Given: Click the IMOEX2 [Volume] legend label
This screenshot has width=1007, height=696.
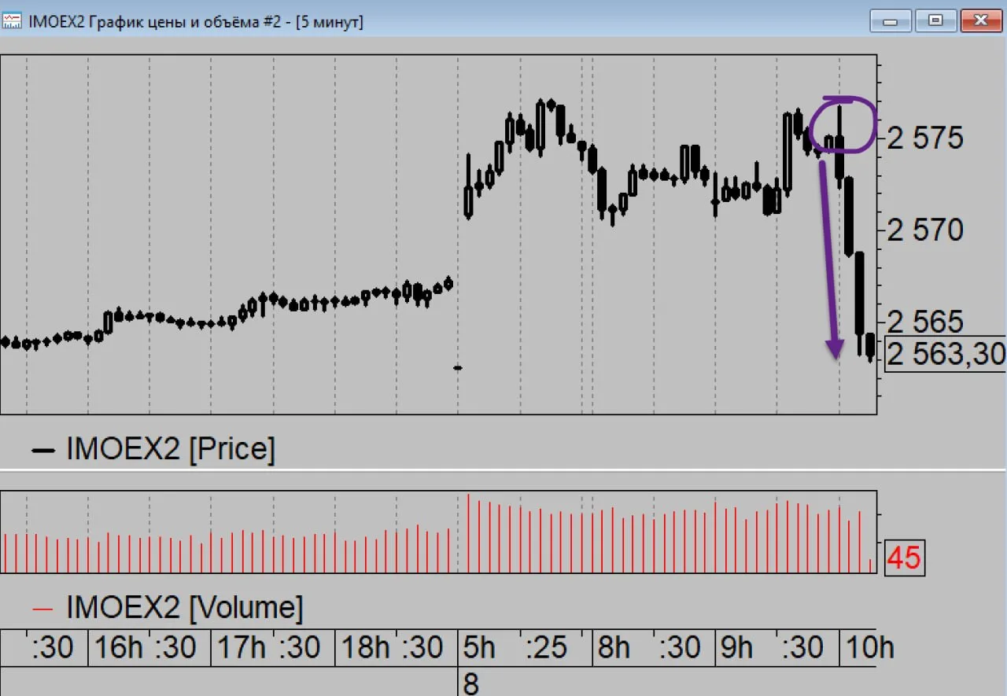Looking at the screenshot, I should [x=185, y=607].
